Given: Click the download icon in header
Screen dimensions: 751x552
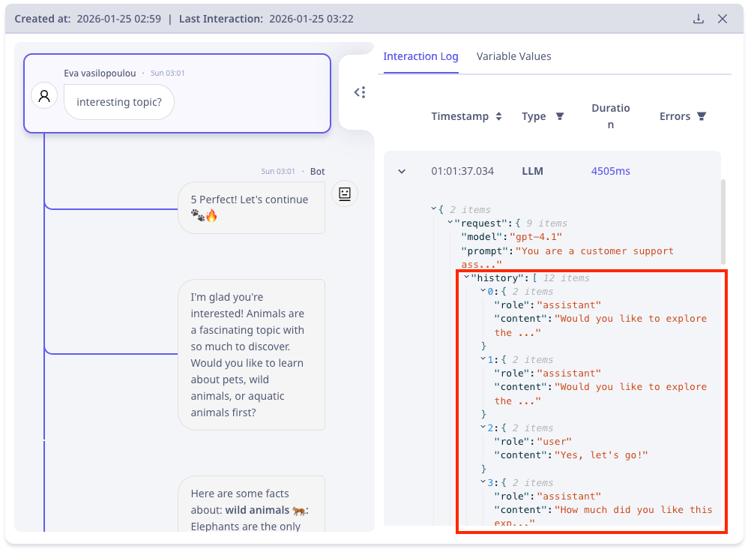Looking at the screenshot, I should click(699, 19).
